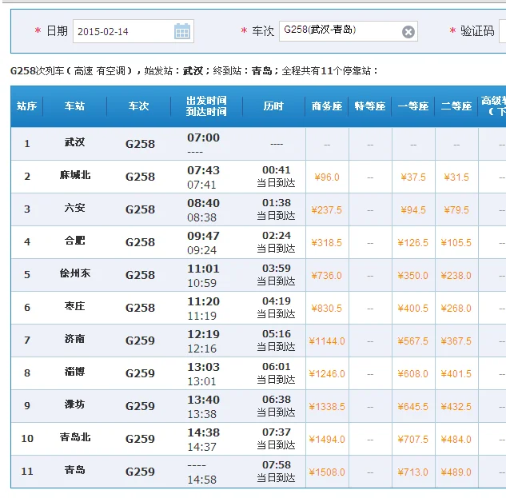This screenshot has height=498, width=506.
Task: Click first class price ¥713.0
Action: [413, 472]
